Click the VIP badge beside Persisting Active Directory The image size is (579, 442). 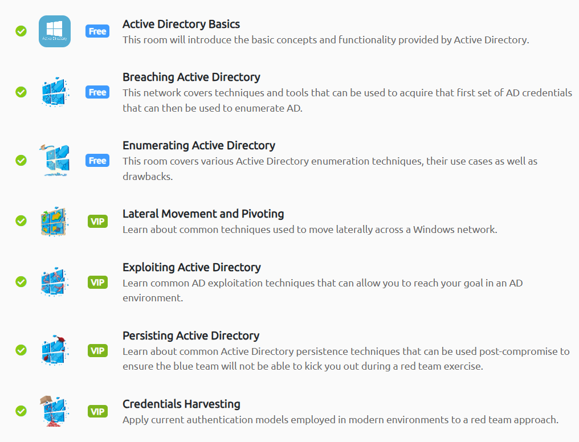[98, 351]
